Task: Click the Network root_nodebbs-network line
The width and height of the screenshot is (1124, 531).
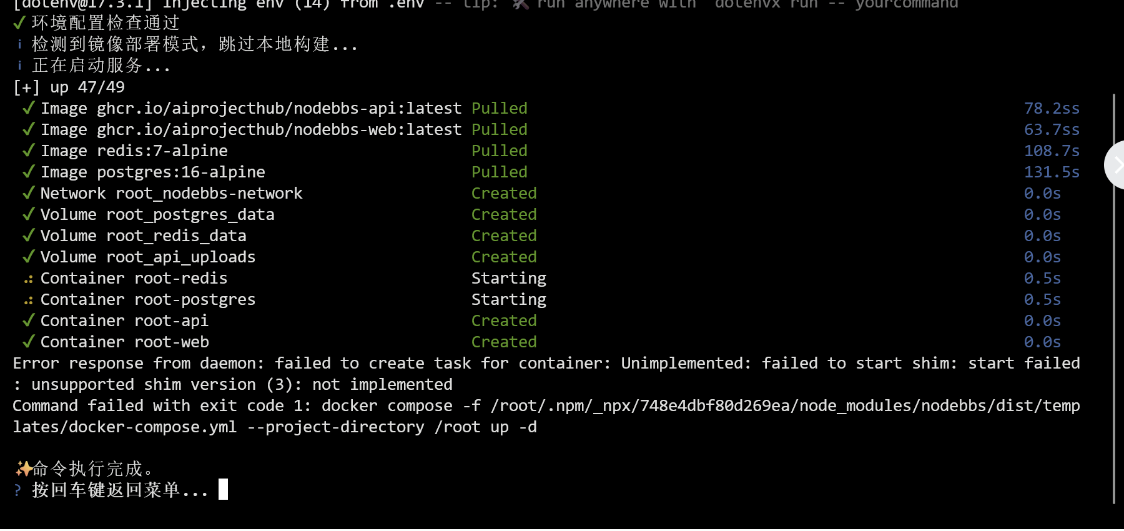Action: 171,194
